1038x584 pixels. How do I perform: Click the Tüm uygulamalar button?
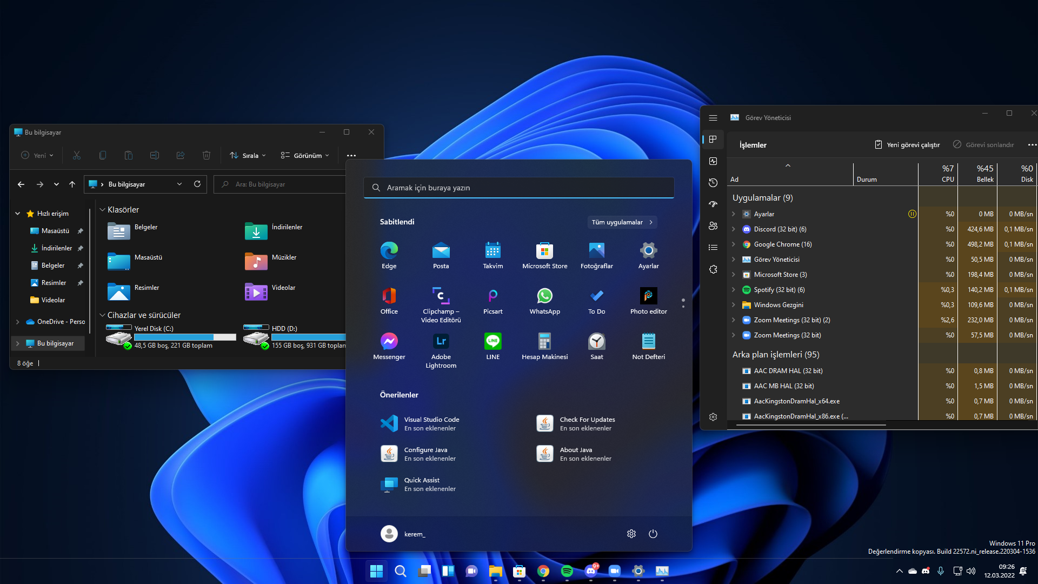pyautogui.click(x=622, y=222)
